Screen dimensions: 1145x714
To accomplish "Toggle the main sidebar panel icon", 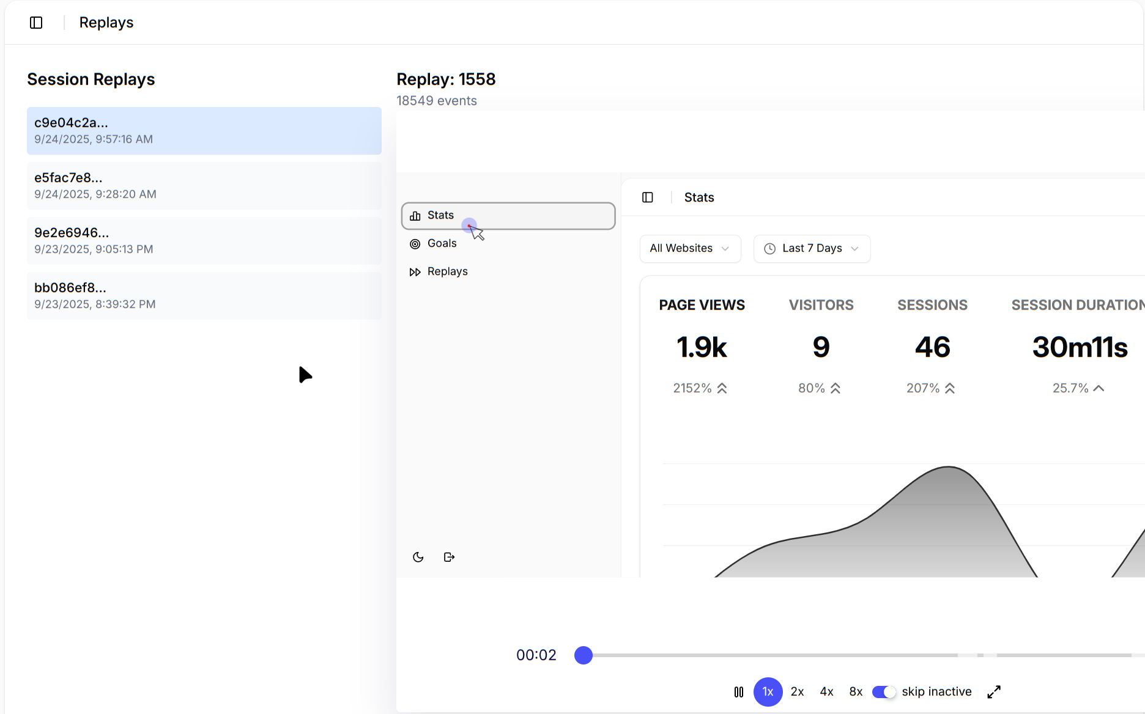I will coord(36,23).
